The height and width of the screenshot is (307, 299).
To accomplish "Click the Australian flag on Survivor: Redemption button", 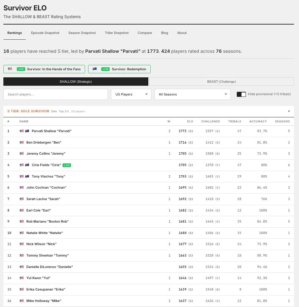I will point(95,69).
